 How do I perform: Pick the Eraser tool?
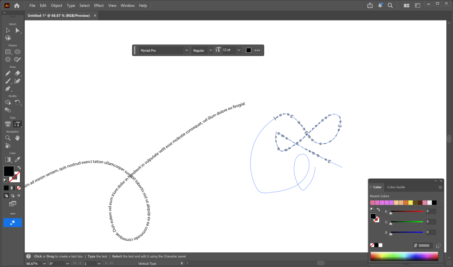tap(17, 73)
